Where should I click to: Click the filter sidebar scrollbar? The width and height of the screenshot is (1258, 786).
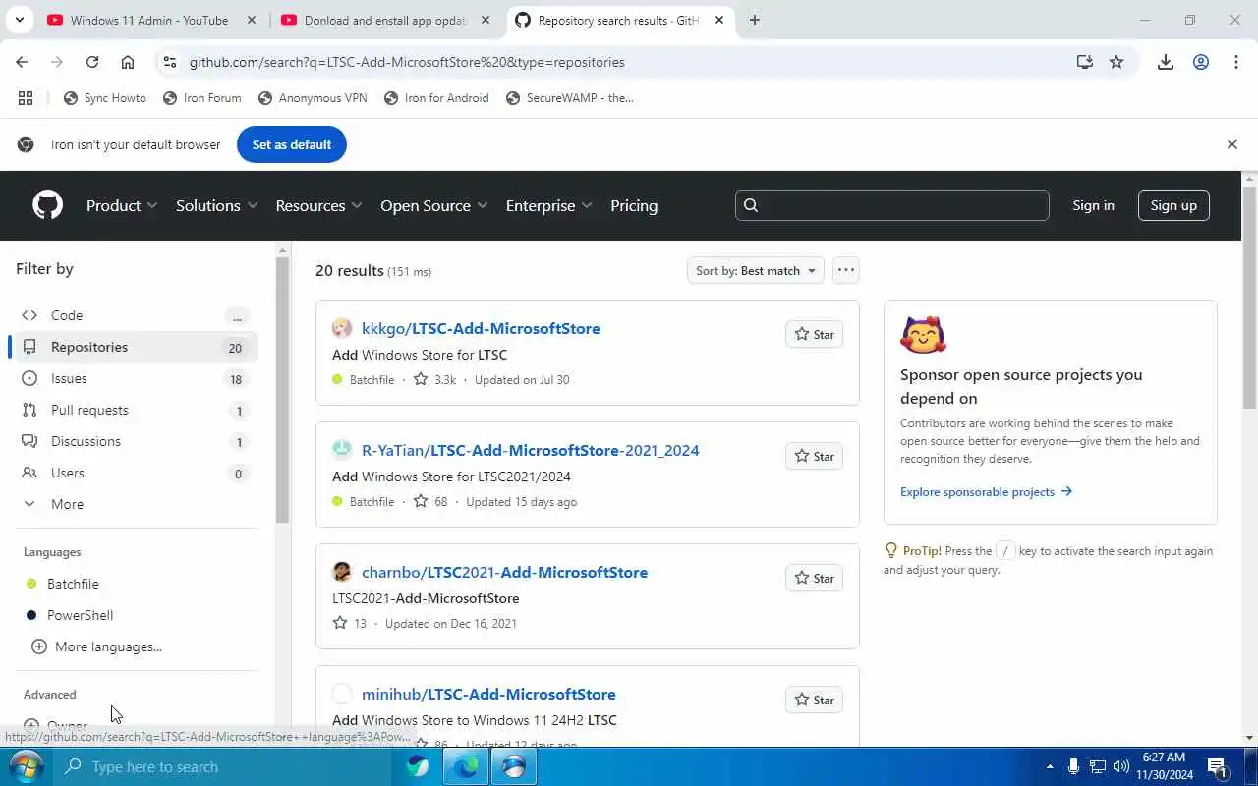[x=282, y=389]
